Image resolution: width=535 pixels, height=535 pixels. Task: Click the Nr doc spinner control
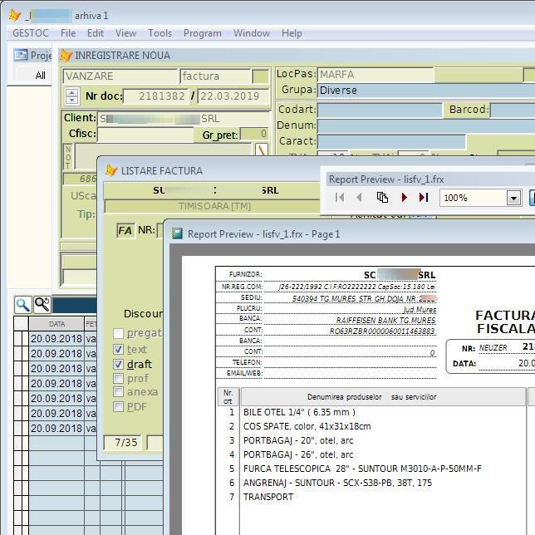pyautogui.click(x=71, y=96)
